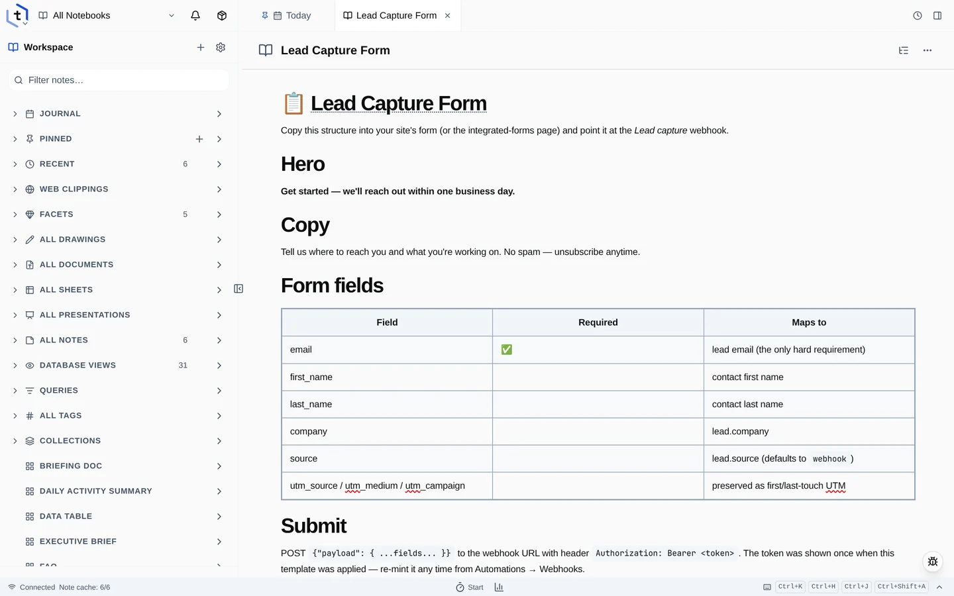Switch to the Today tab
Screen dimensions: 954x596
click(287, 15)
